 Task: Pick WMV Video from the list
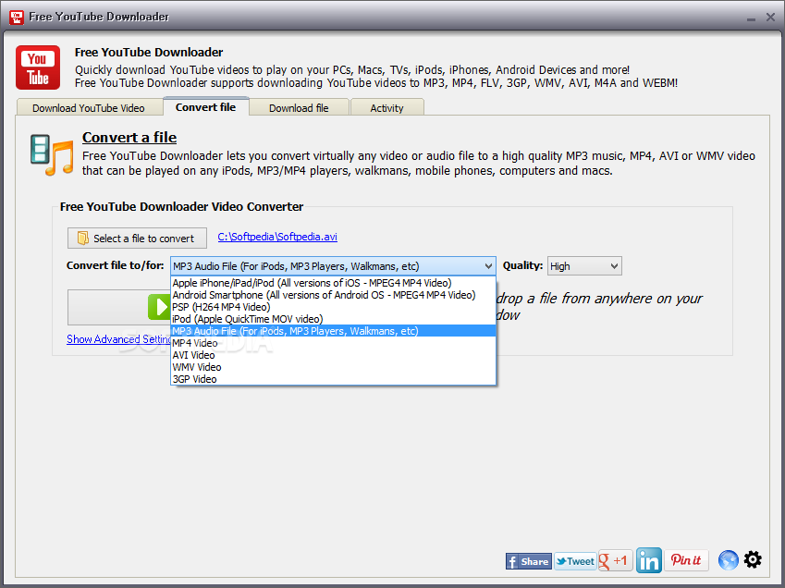(x=333, y=367)
